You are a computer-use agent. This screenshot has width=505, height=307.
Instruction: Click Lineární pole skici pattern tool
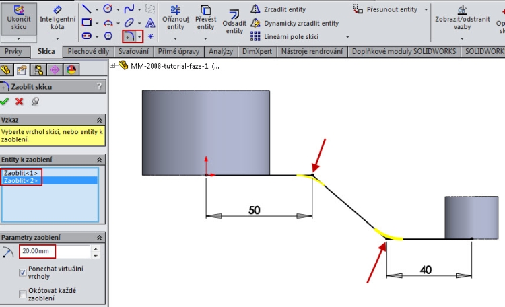[285, 36]
